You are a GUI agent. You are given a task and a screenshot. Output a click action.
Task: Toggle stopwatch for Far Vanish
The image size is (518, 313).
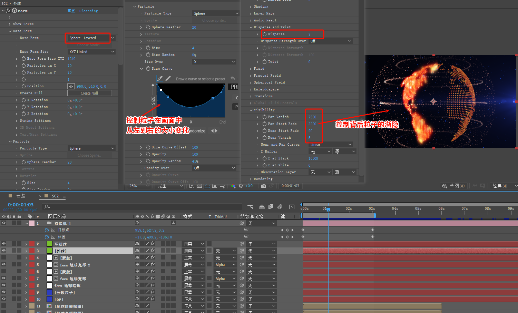[264, 117]
